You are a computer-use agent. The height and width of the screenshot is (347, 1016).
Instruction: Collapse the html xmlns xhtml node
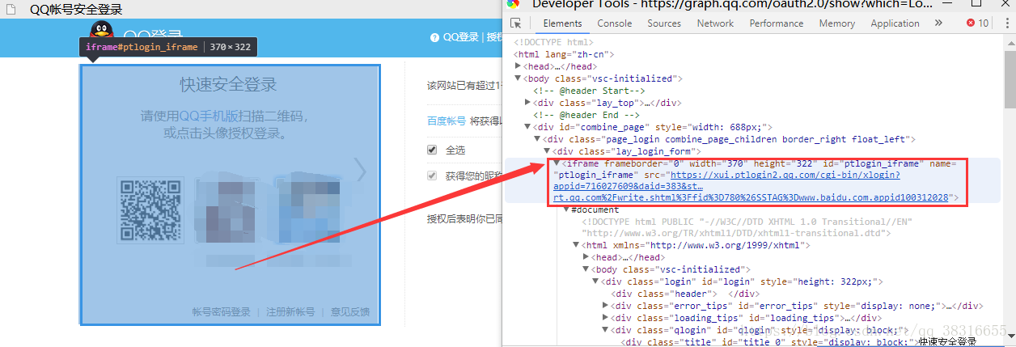tap(576, 245)
